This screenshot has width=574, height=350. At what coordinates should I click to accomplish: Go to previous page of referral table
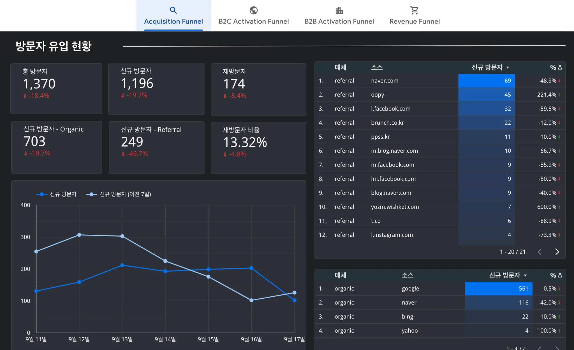tap(540, 252)
